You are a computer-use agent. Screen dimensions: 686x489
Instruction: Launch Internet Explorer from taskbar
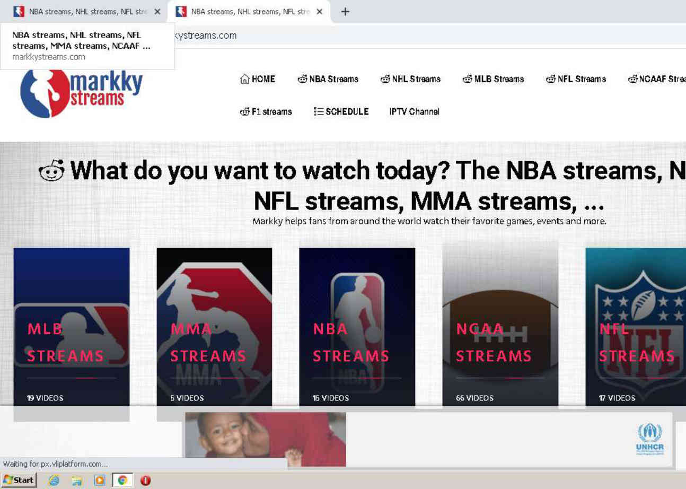pos(54,480)
